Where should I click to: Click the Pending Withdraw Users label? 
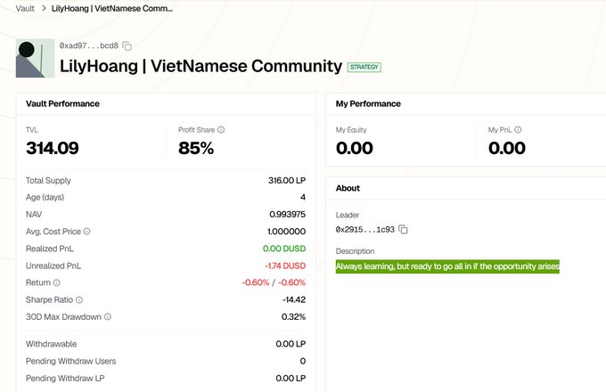(70, 361)
